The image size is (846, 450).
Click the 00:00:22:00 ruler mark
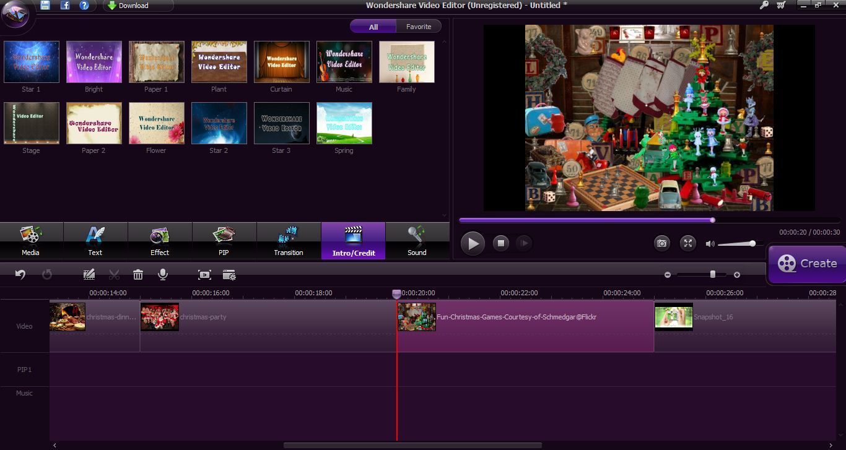coord(519,293)
